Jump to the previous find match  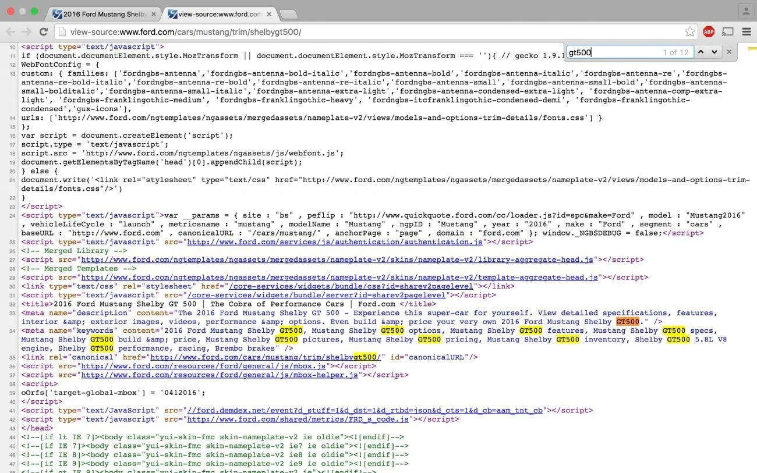[701, 52]
